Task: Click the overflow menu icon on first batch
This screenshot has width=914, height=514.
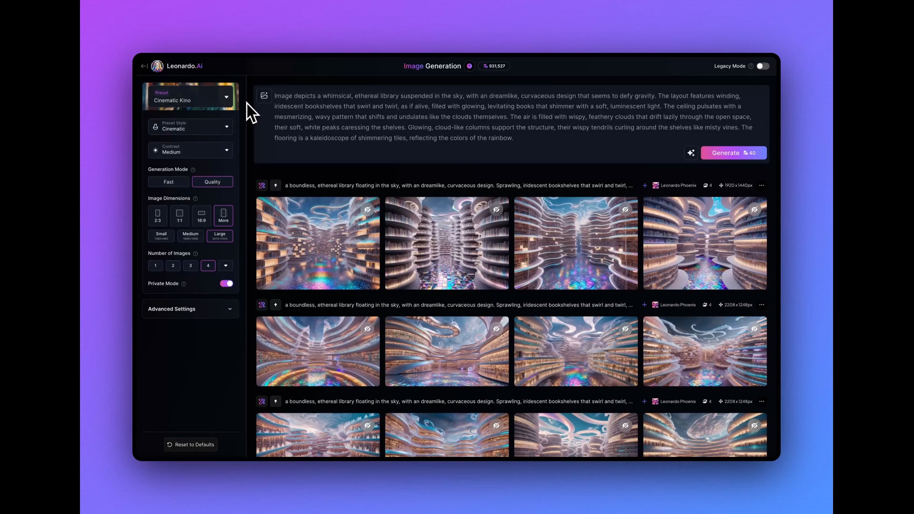Action: coord(762,185)
